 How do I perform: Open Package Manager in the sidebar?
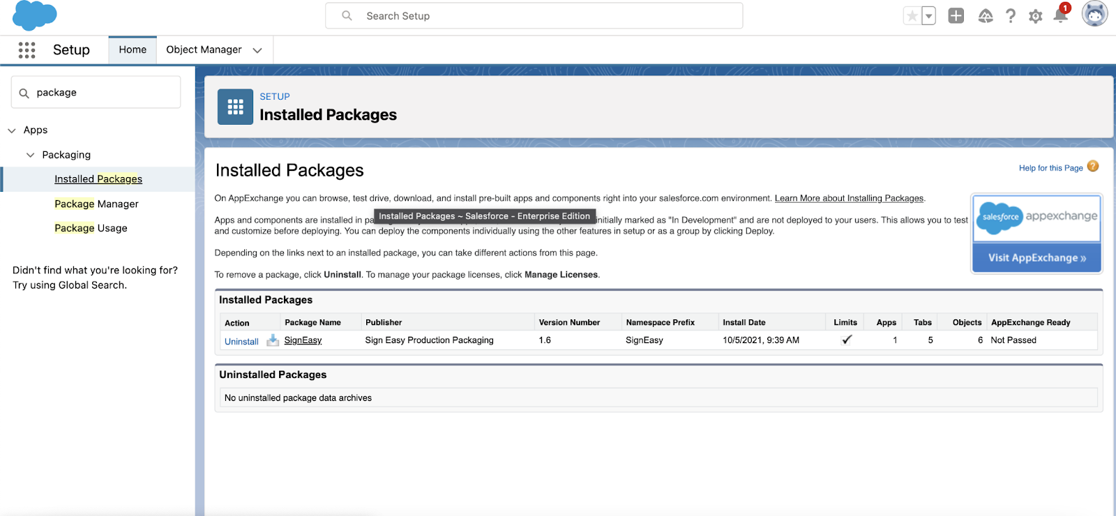96,204
